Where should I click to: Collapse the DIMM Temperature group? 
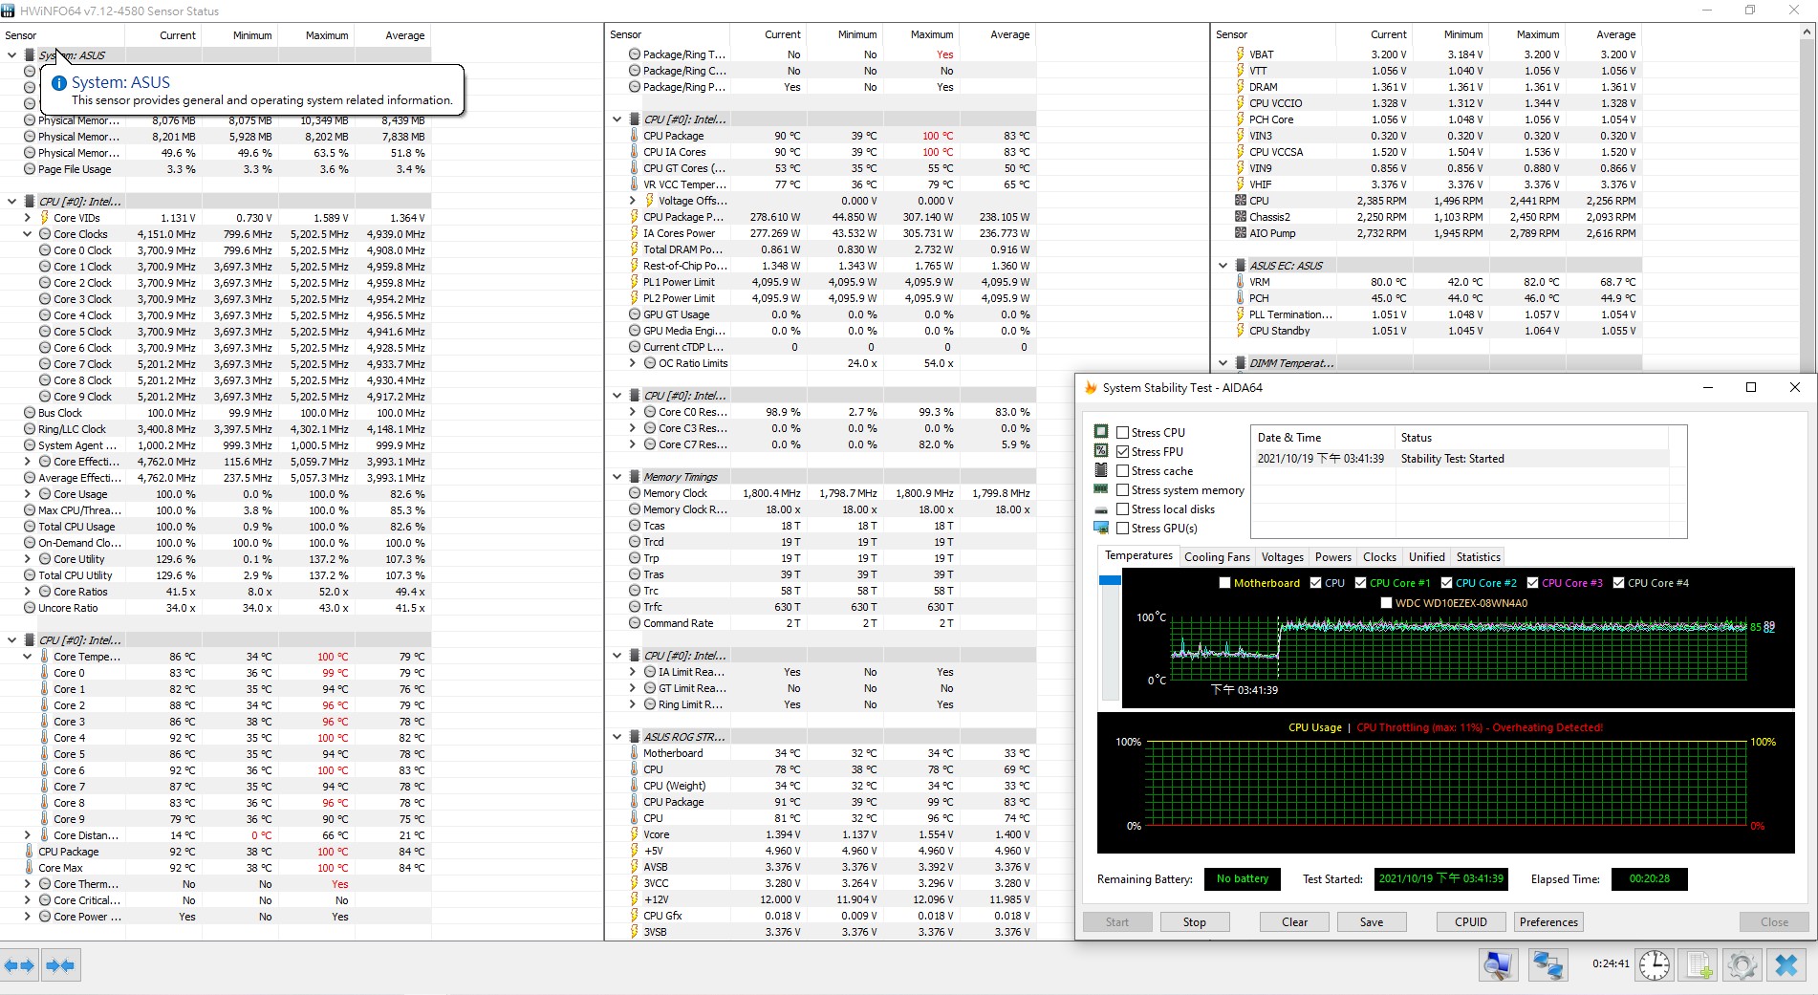1223,363
